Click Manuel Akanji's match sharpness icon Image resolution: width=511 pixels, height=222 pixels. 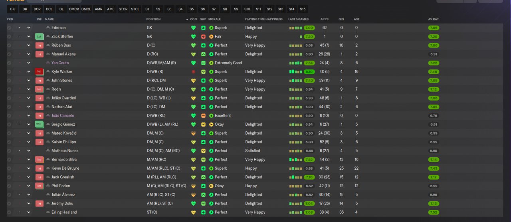coord(203,54)
